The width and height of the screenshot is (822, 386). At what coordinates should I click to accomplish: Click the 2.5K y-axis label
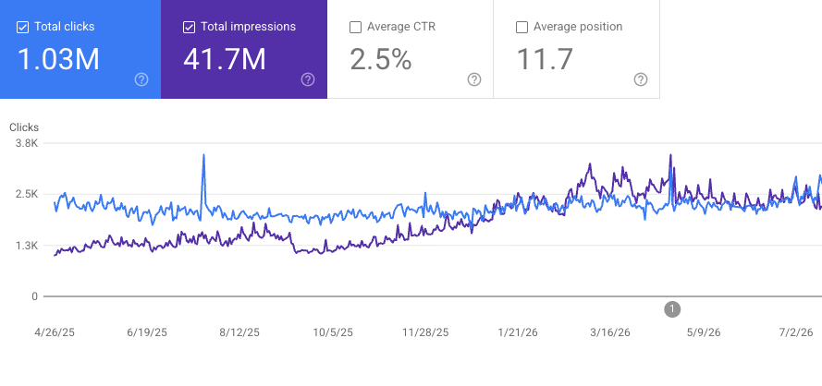(28, 194)
